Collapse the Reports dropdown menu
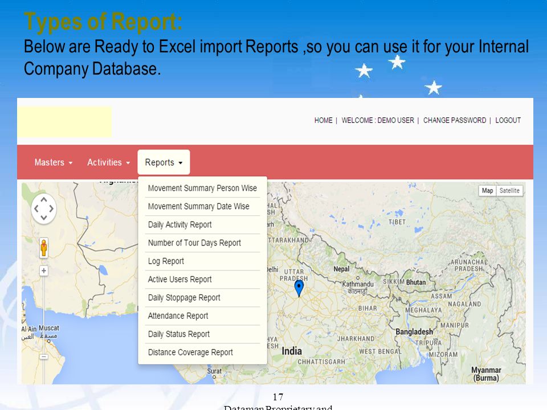 164,162
